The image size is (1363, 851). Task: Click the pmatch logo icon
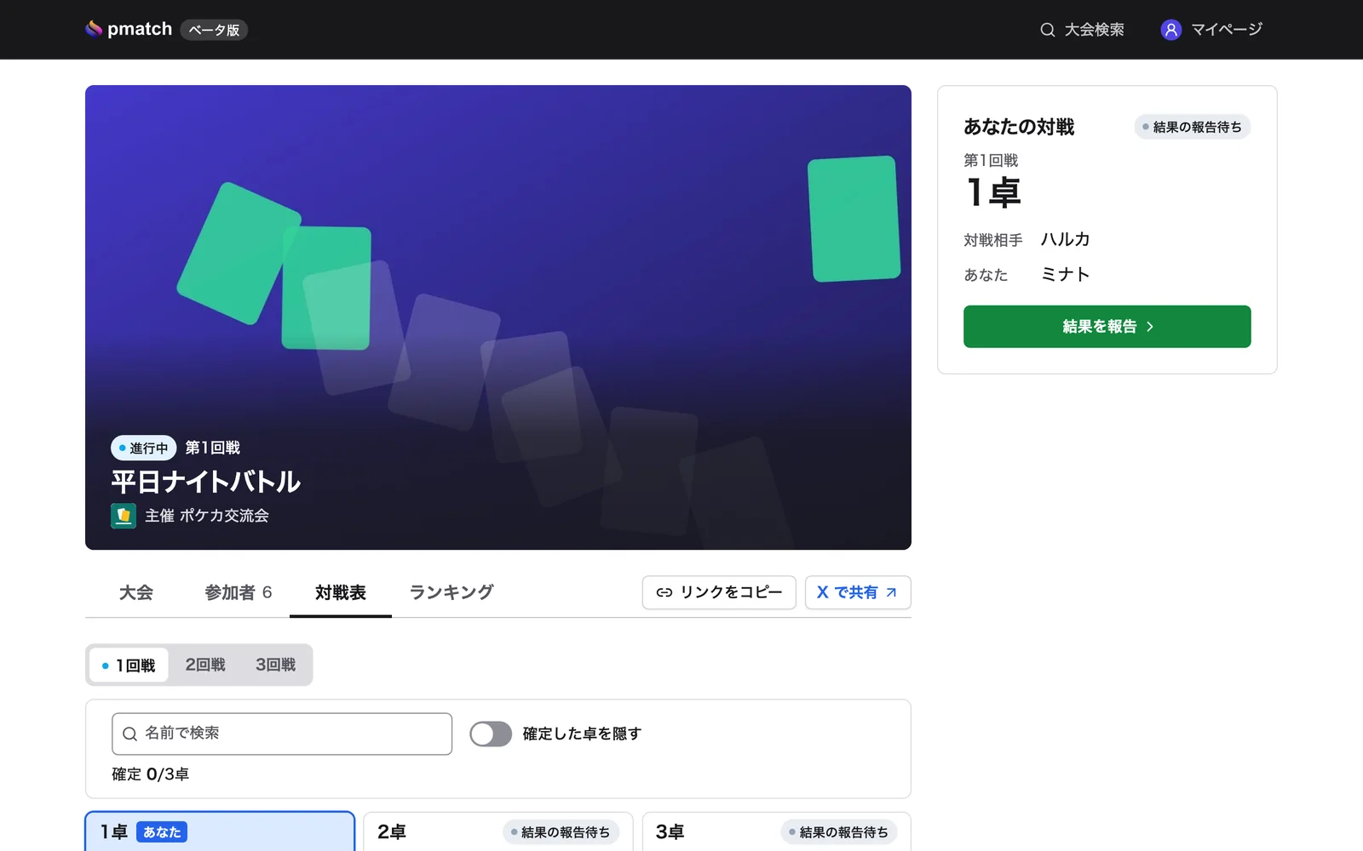(94, 29)
